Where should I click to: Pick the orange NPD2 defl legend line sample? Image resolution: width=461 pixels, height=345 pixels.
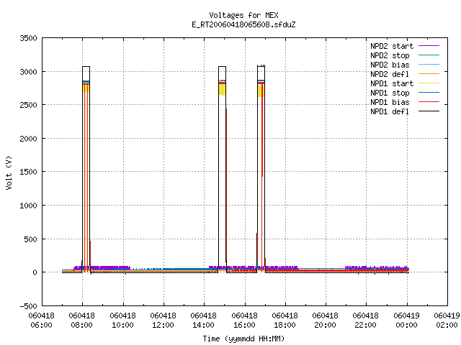point(429,73)
